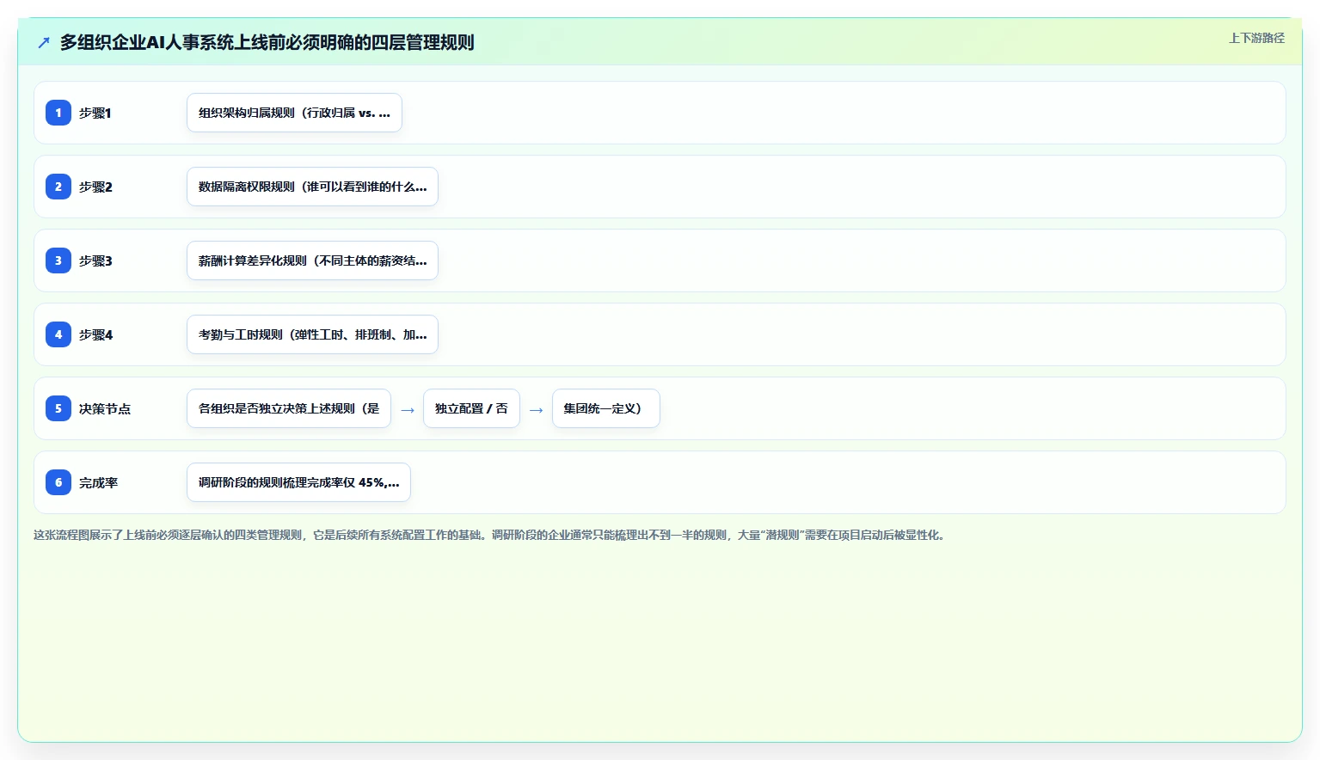Click the 步骤3 label
Viewport: 1320px width, 760px height.
(x=95, y=260)
